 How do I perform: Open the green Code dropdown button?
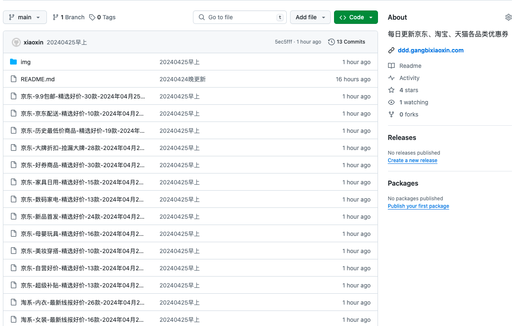click(x=356, y=17)
